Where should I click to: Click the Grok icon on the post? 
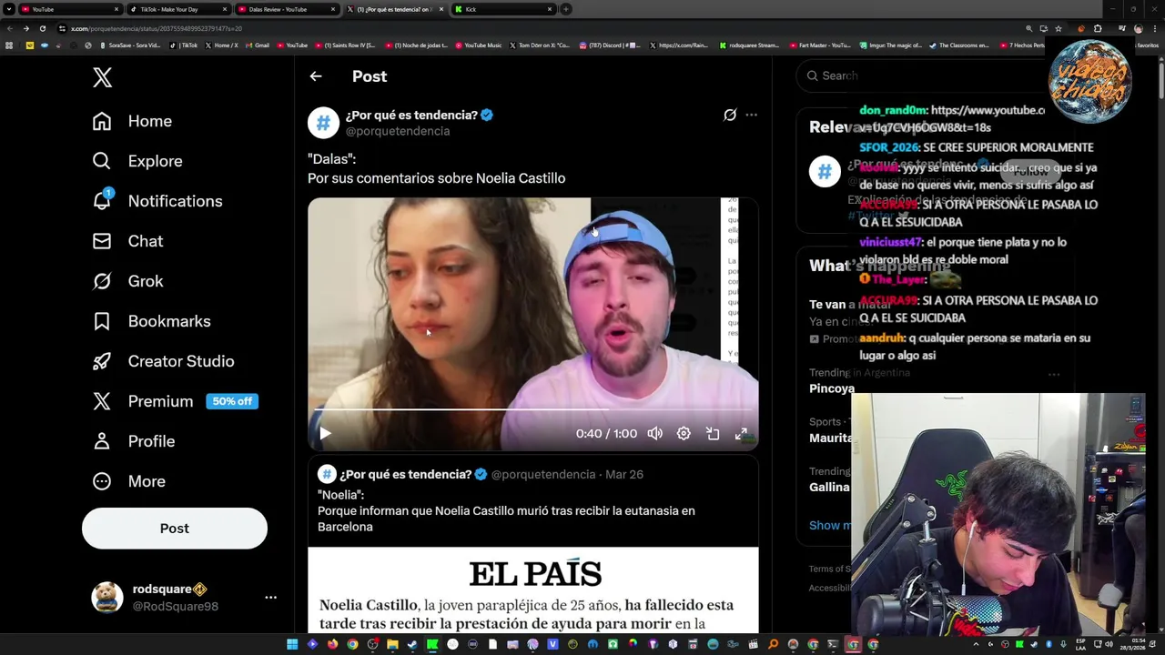click(730, 115)
